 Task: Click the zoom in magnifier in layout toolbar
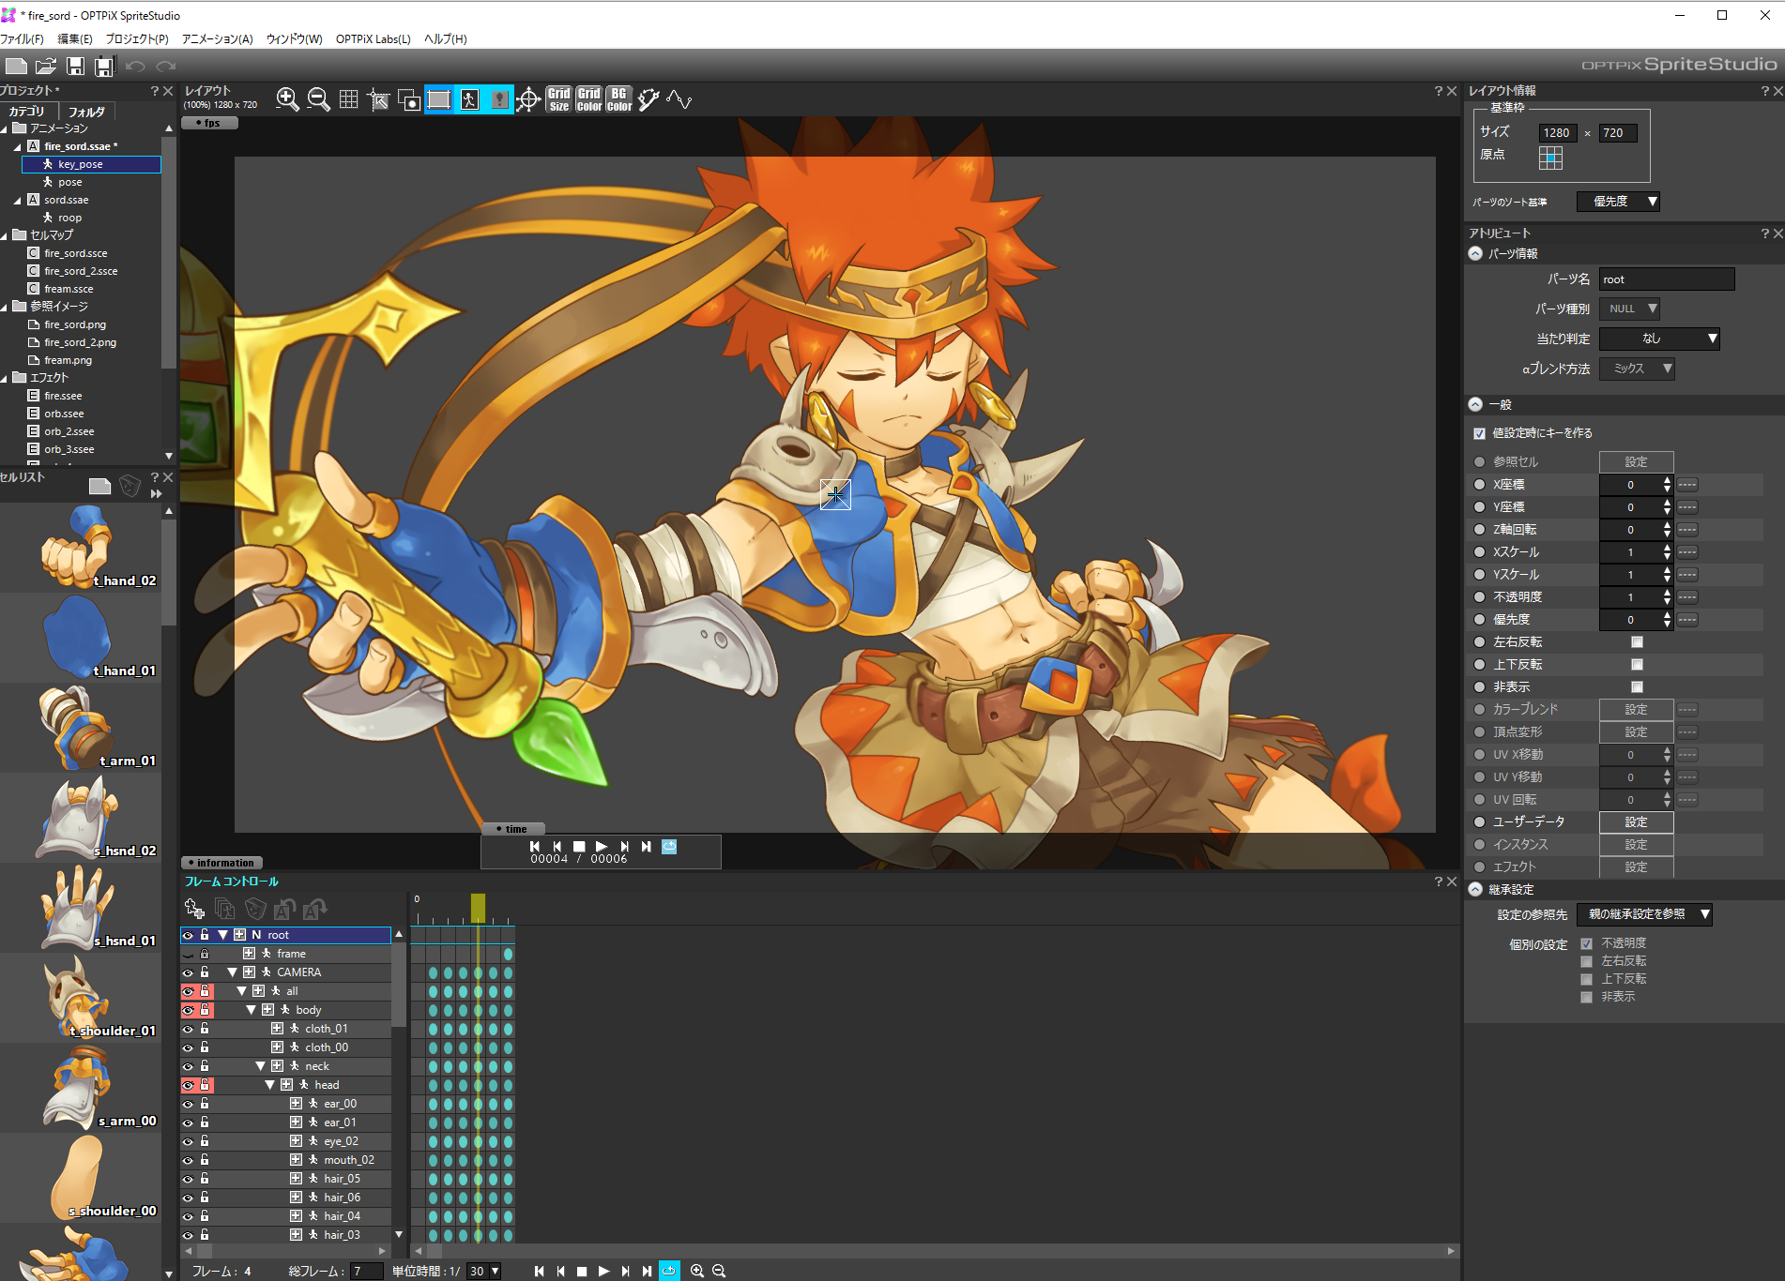[287, 99]
